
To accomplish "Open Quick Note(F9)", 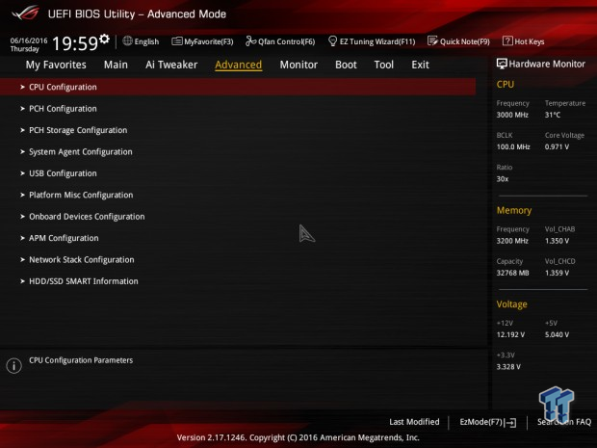I will (x=465, y=41).
